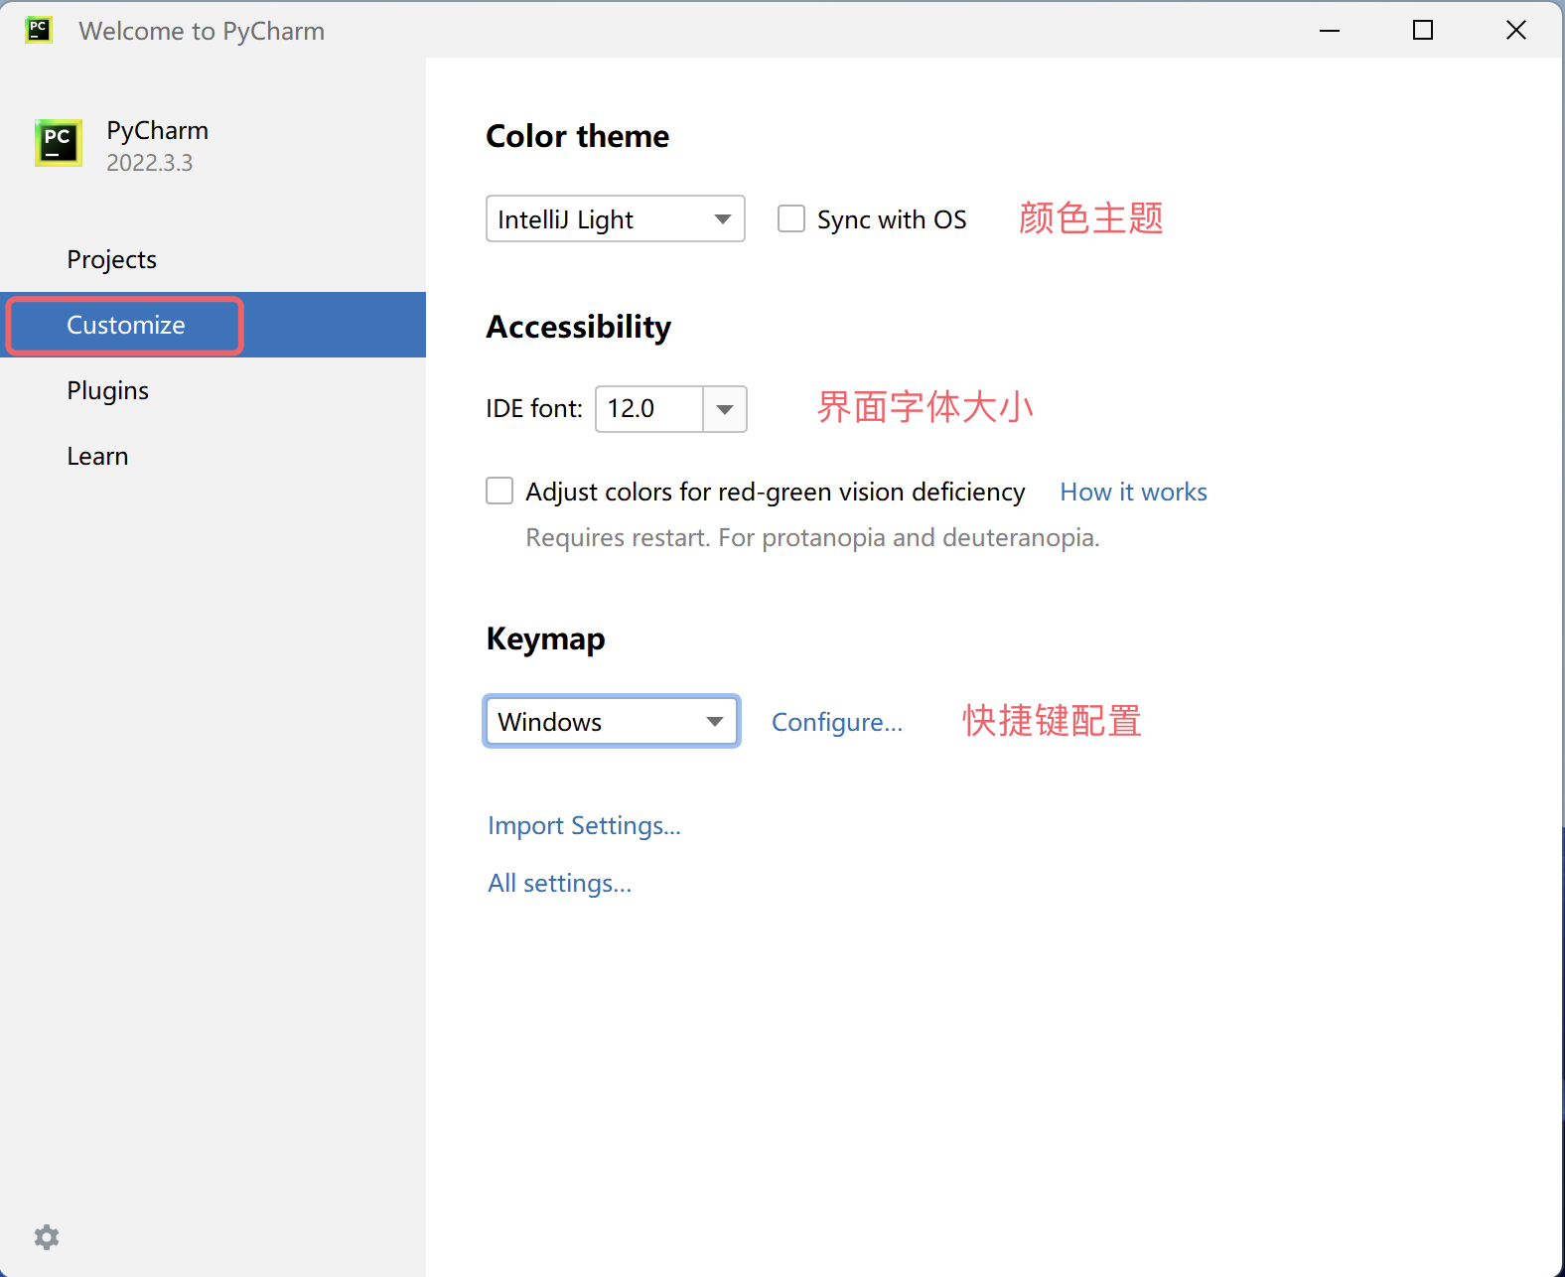Viewport: 1565px width, 1277px height.
Task: Click the PyCharm logo in the sidebar
Action: pyautogui.click(x=59, y=143)
